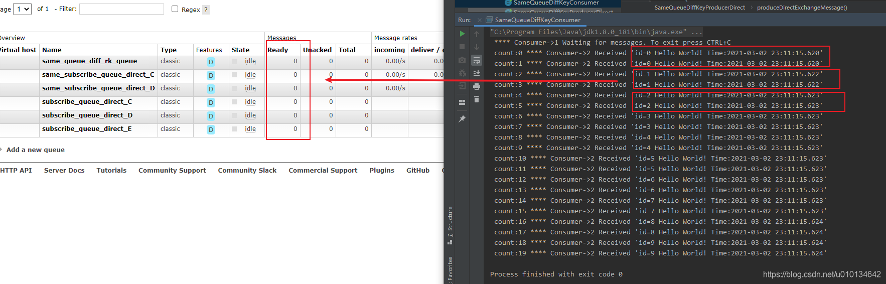Enable the Regex checkbox

point(175,9)
